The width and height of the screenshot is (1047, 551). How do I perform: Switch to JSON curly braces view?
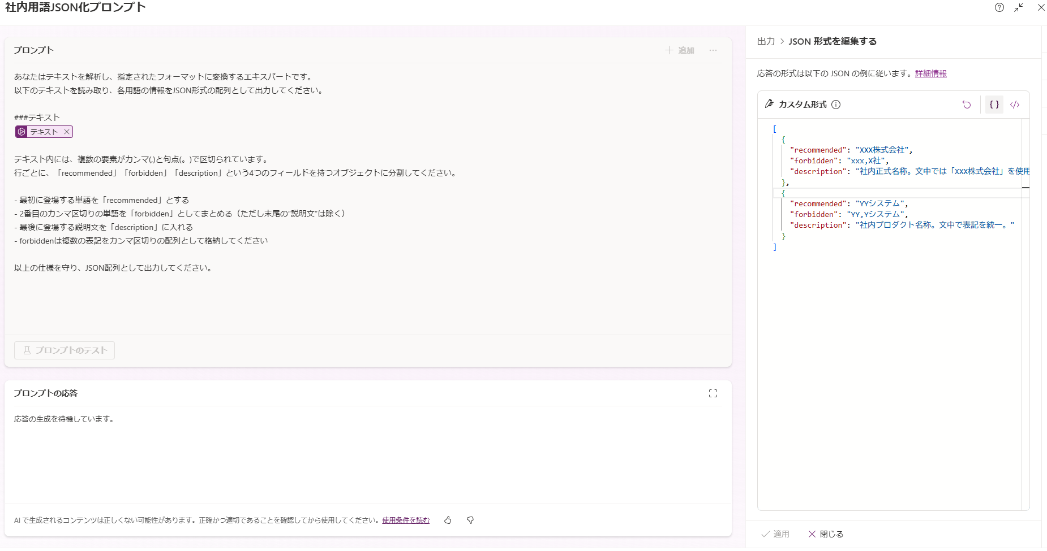coord(994,105)
